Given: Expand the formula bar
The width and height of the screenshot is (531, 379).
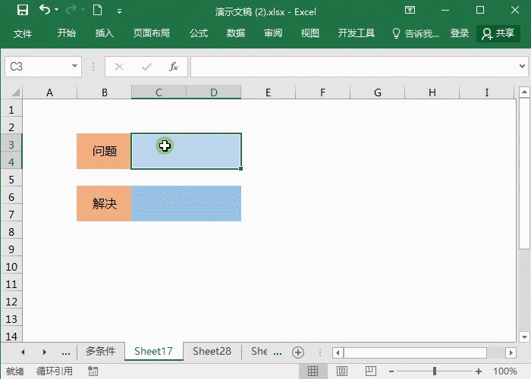Looking at the screenshot, I should pos(522,67).
